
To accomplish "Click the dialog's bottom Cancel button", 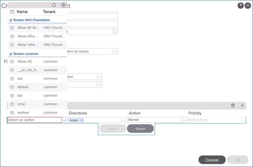I will point(212,160).
